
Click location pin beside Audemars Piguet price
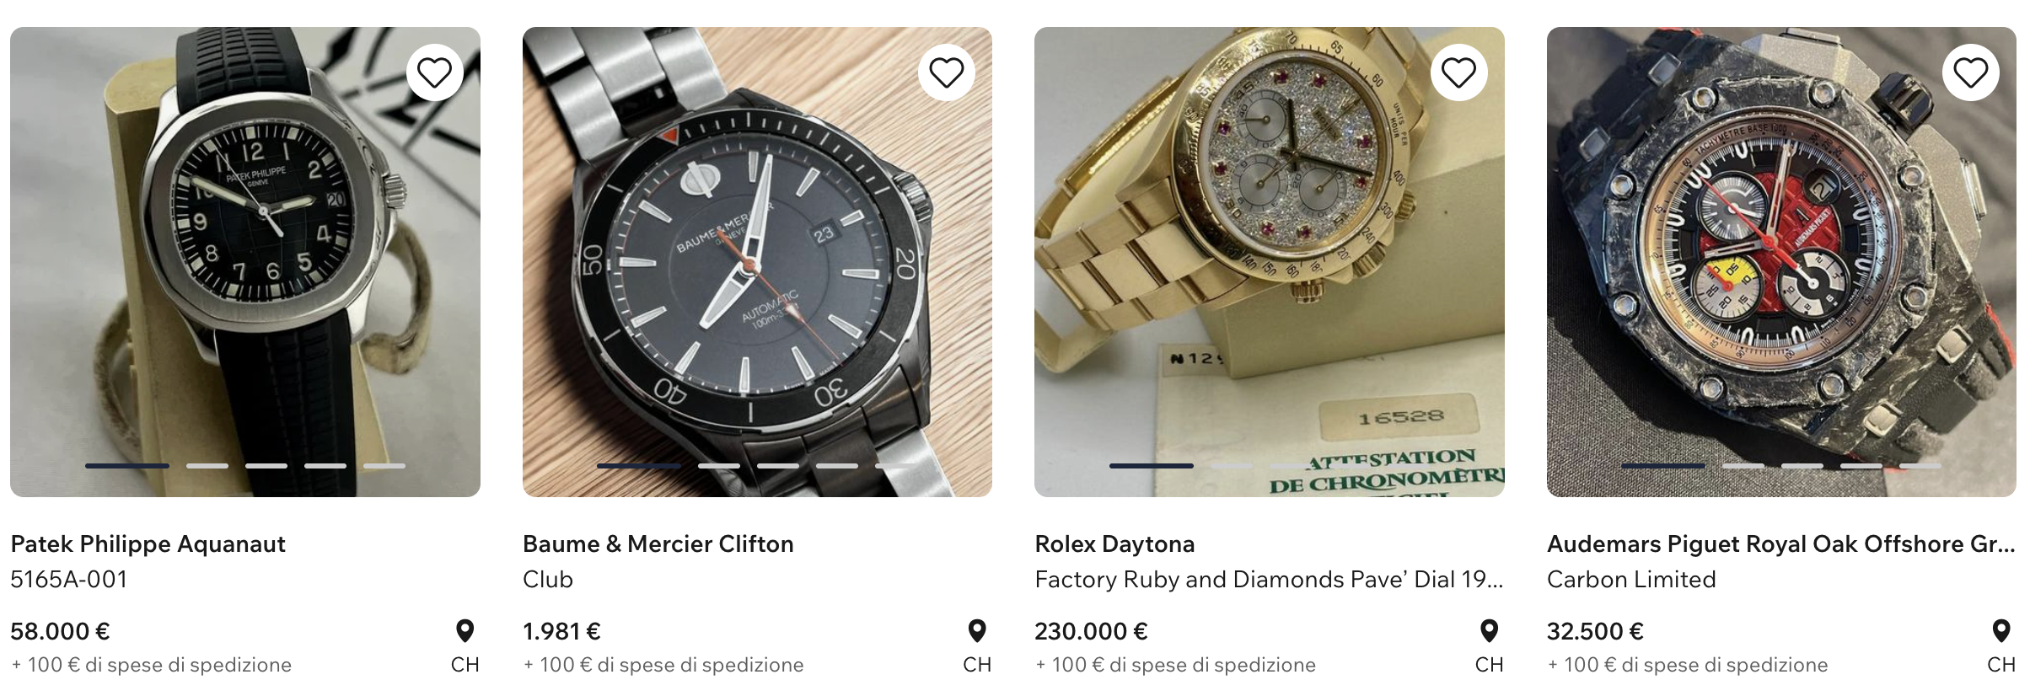click(x=2000, y=631)
